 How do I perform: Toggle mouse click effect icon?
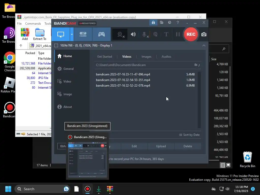click(155, 34)
